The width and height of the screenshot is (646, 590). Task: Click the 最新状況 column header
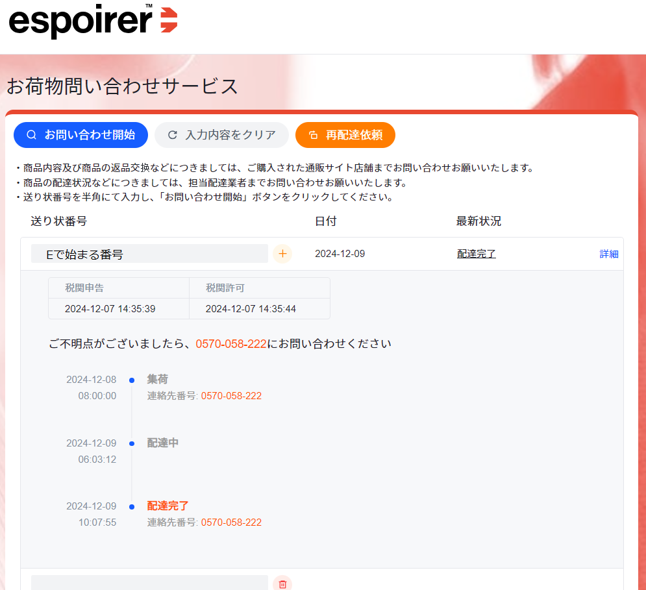[x=478, y=221]
